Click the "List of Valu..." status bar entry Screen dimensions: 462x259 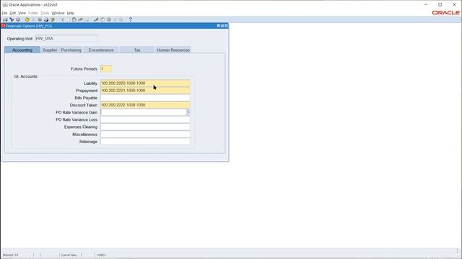(69, 255)
